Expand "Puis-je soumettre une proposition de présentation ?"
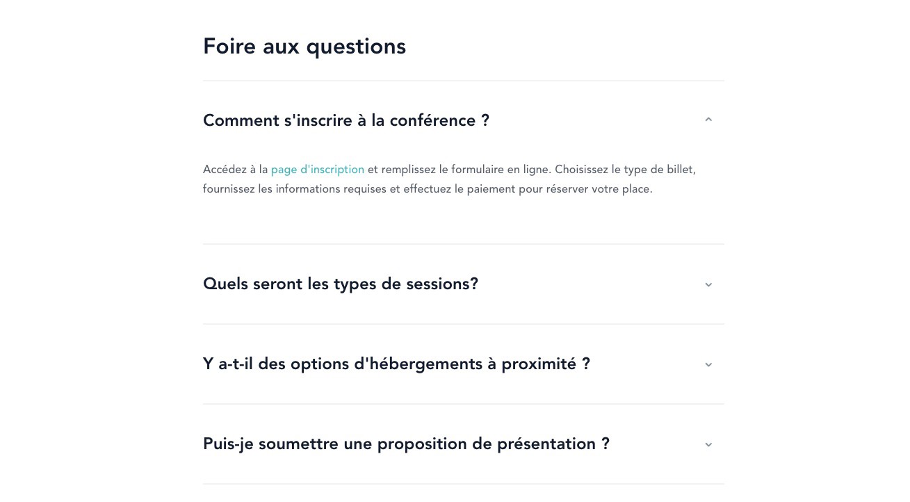Viewport: 910px width, 502px height. (406, 444)
